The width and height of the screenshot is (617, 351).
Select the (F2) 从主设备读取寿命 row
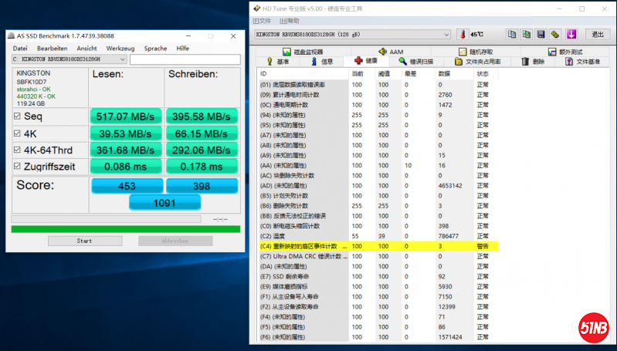point(378,306)
